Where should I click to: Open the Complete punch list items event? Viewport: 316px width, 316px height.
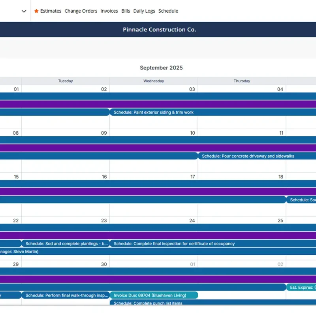click(213, 302)
